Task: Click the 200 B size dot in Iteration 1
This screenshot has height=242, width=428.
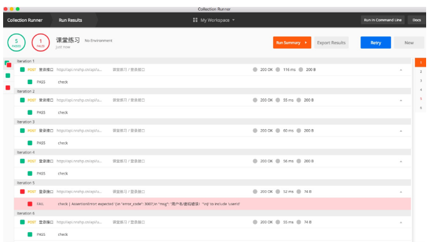Action: (x=301, y=69)
